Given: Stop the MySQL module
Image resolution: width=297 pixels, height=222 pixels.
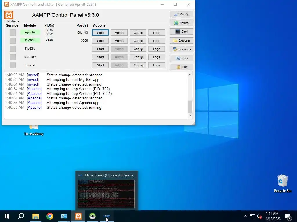Looking at the screenshot, I should coord(100,41).
